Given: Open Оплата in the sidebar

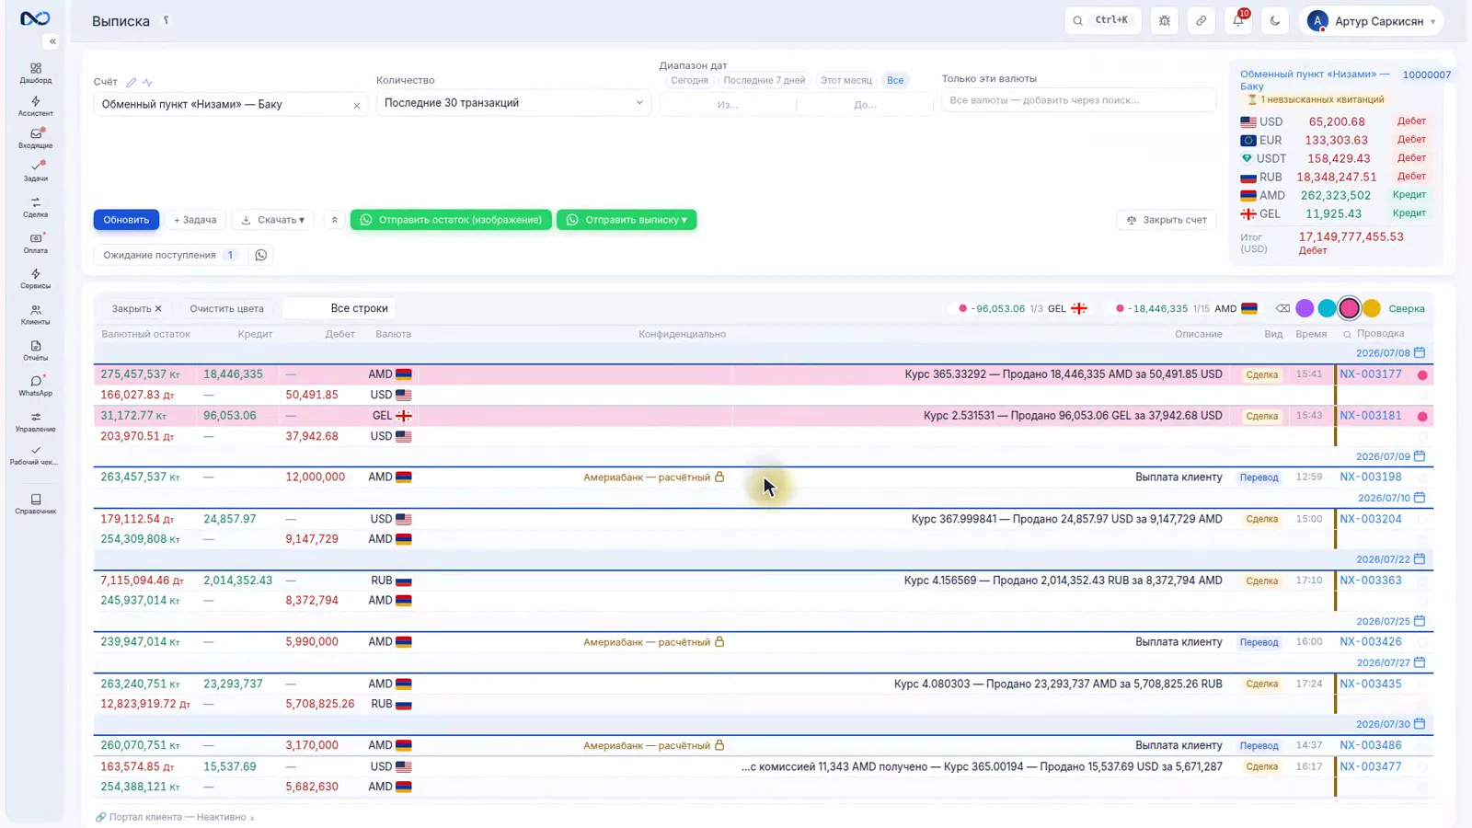Looking at the screenshot, I should coord(35,243).
